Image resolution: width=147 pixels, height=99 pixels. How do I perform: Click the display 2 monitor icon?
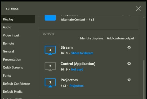pos(50,66)
